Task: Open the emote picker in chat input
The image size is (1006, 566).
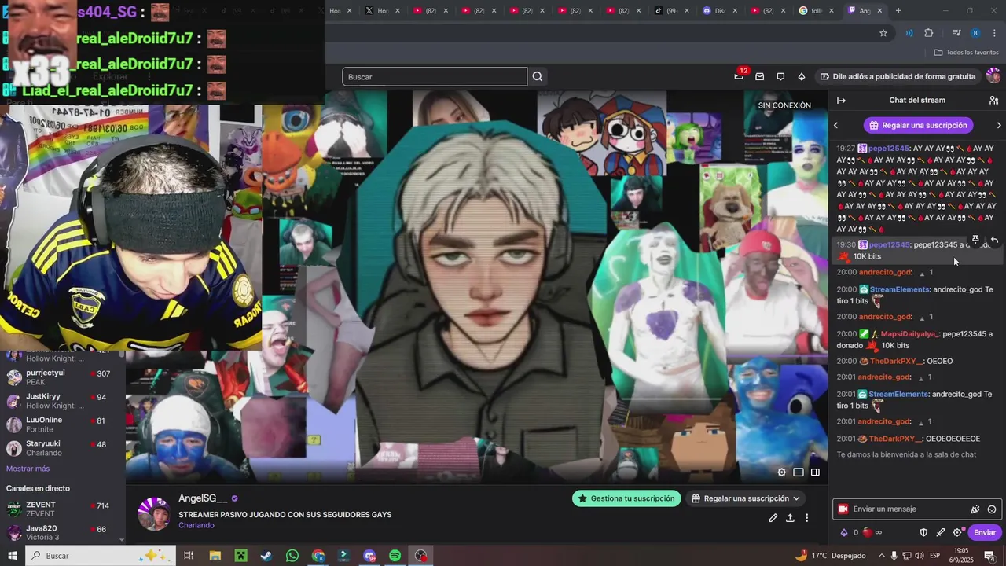Action: point(992,509)
